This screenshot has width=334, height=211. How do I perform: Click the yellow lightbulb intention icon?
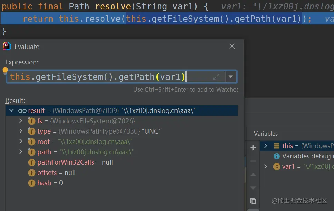pos(5,71)
